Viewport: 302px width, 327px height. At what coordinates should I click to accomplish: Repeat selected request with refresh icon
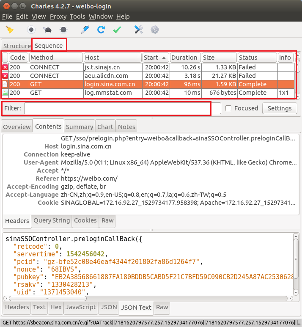click(x=101, y=30)
